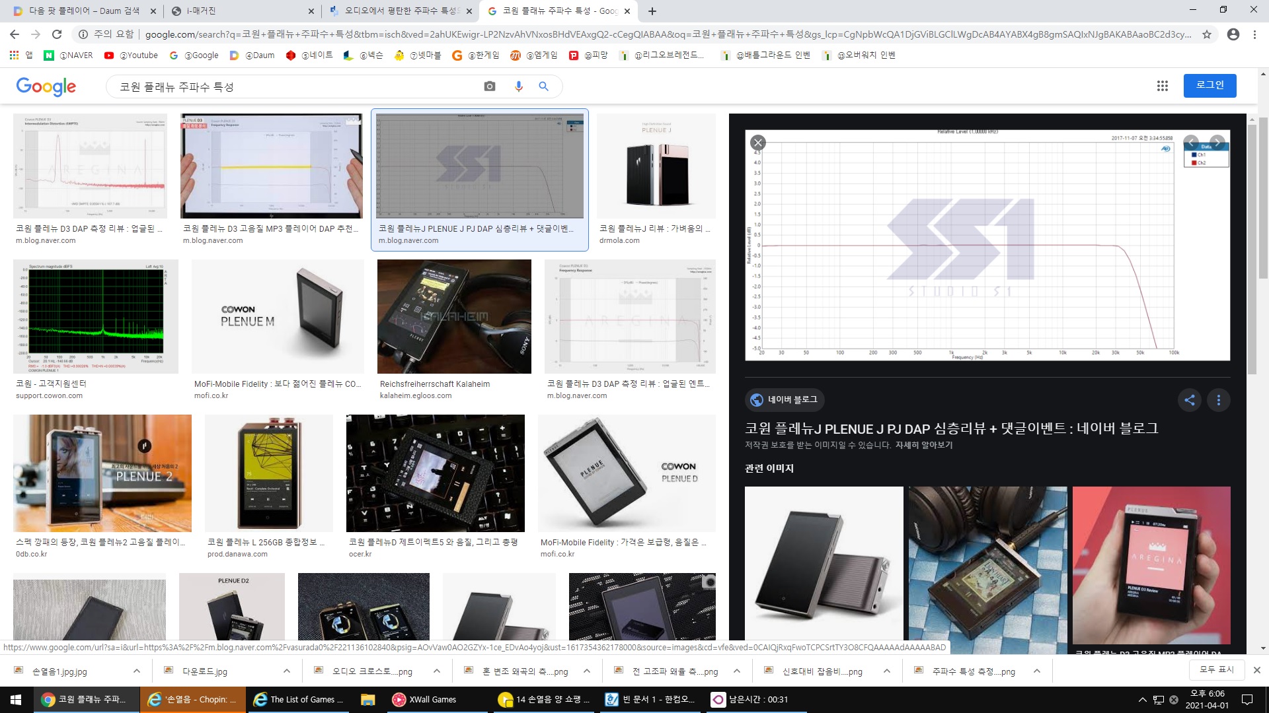Open Chrome three-dot menu
Image resolution: width=1269 pixels, height=713 pixels.
(1254, 34)
